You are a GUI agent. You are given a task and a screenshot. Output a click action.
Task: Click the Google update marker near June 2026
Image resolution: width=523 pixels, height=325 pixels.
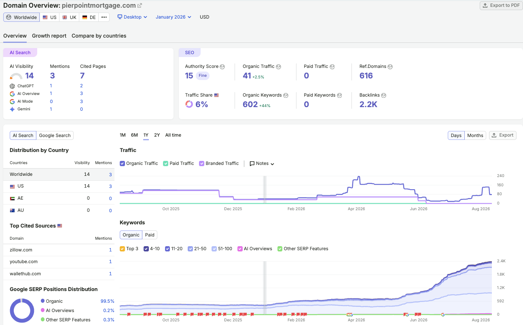(407, 314)
